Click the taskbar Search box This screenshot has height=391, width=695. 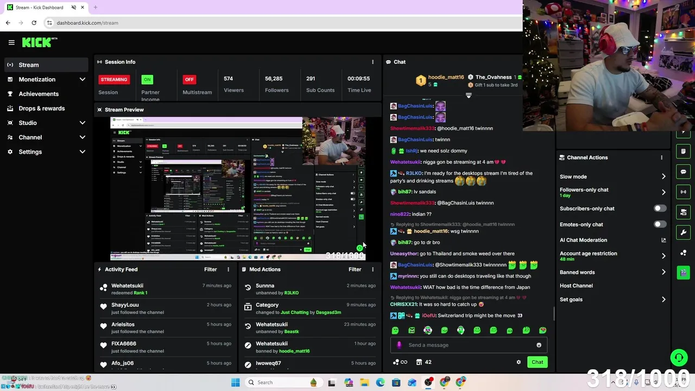[284, 382]
